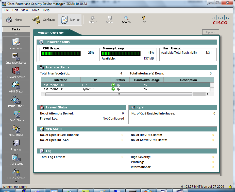Open NAC Status task
235x192 pixels.
point(16,130)
